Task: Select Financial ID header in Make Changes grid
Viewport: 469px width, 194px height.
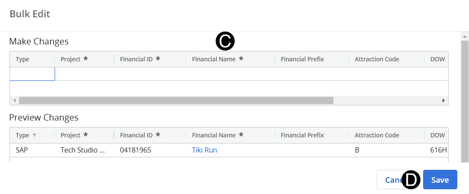Action: click(x=136, y=59)
